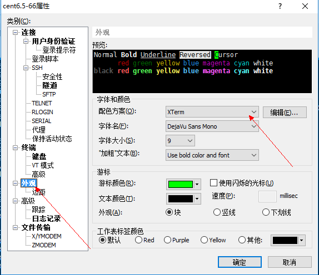
Task: Select ZMODEM tree item
Action: coord(44,245)
